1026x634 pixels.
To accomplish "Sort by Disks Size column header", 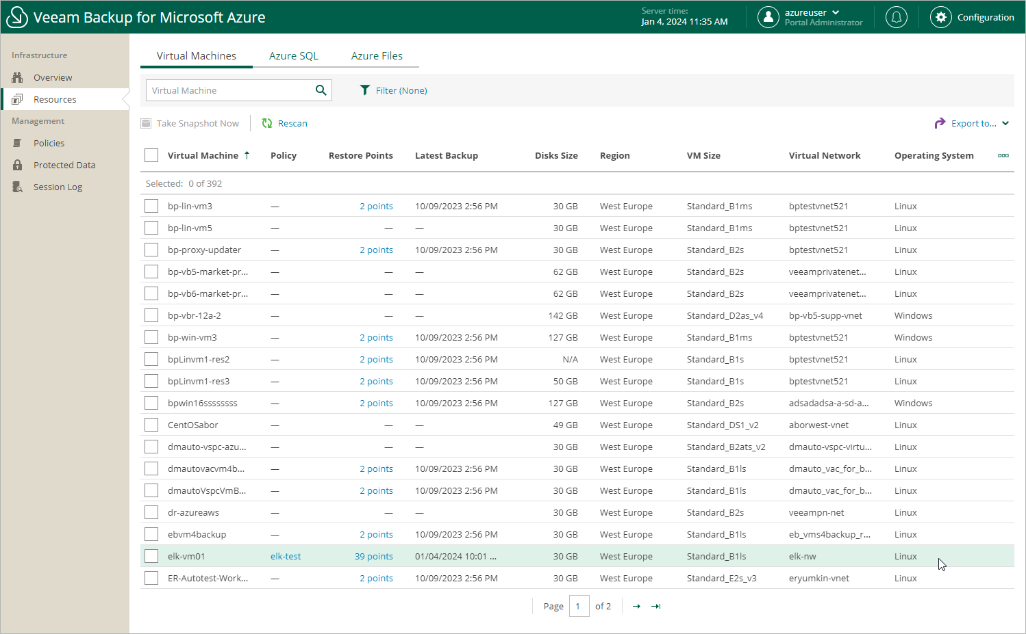I will pos(556,155).
